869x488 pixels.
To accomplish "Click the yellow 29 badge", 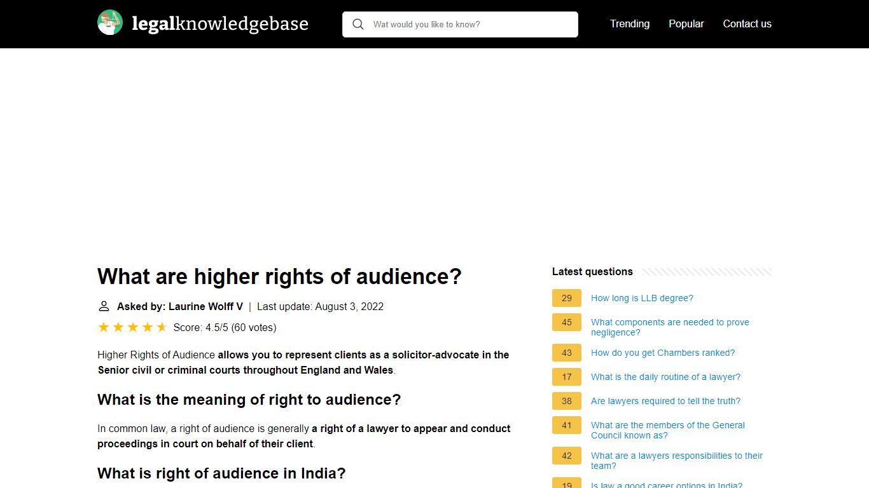I will (567, 298).
